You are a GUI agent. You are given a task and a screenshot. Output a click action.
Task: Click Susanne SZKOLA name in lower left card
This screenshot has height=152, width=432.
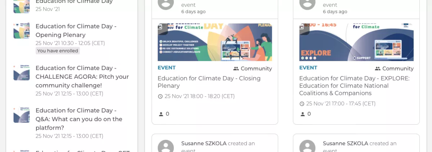pos(204,143)
